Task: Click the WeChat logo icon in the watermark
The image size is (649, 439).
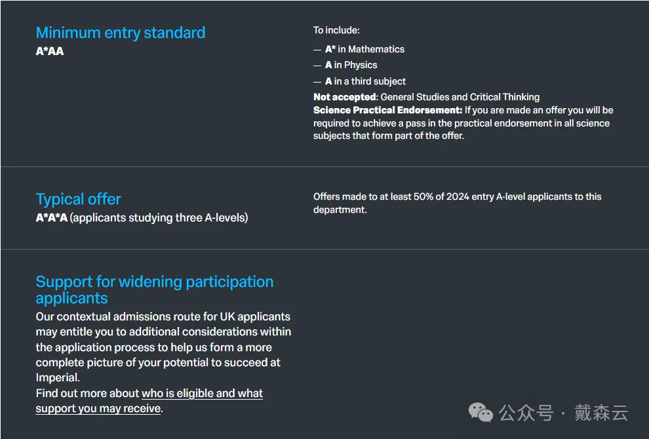Action: 481,413
